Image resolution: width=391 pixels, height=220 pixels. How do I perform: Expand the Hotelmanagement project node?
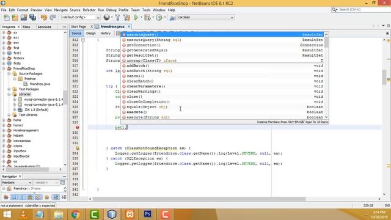coord(4,130)
